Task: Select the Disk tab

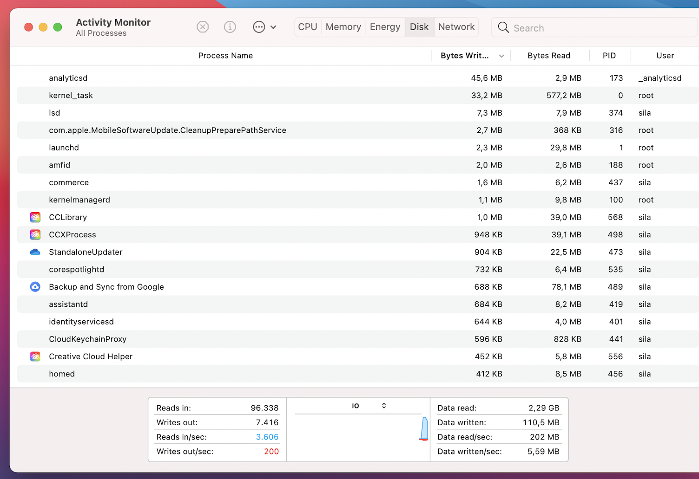Action: coord(419,27)
